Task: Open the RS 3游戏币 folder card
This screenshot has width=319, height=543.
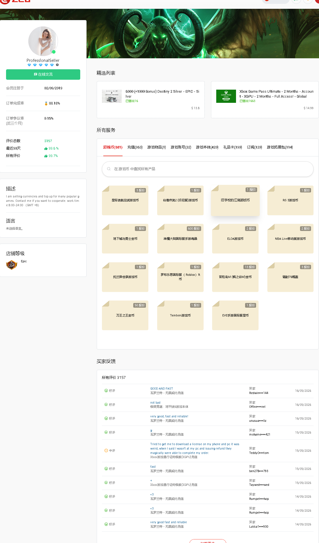Action: [290, 200]
